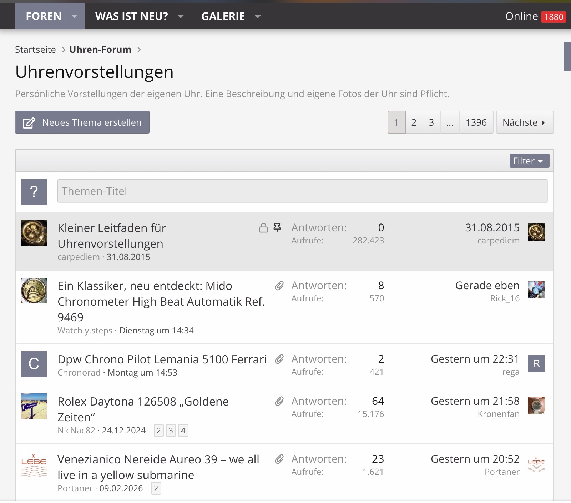Open carpediem avatar beside Kleiner Leitfaden title
Screen dimensions: 571x503
tap(34, 233)
